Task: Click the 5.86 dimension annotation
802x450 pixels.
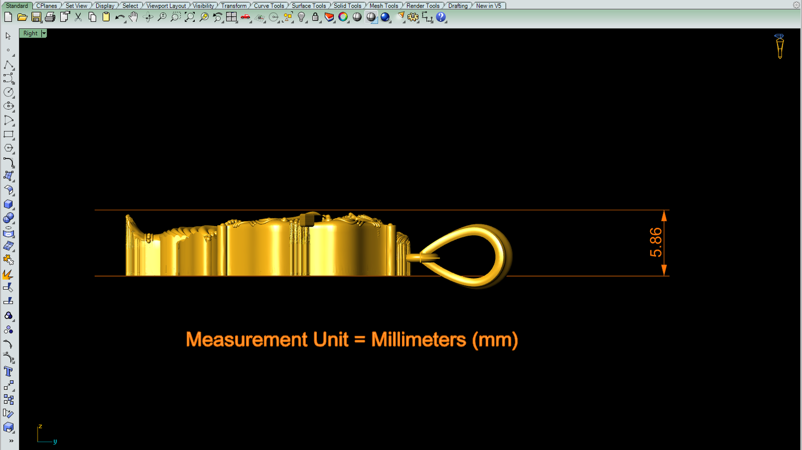Action: tap(656, 242)
